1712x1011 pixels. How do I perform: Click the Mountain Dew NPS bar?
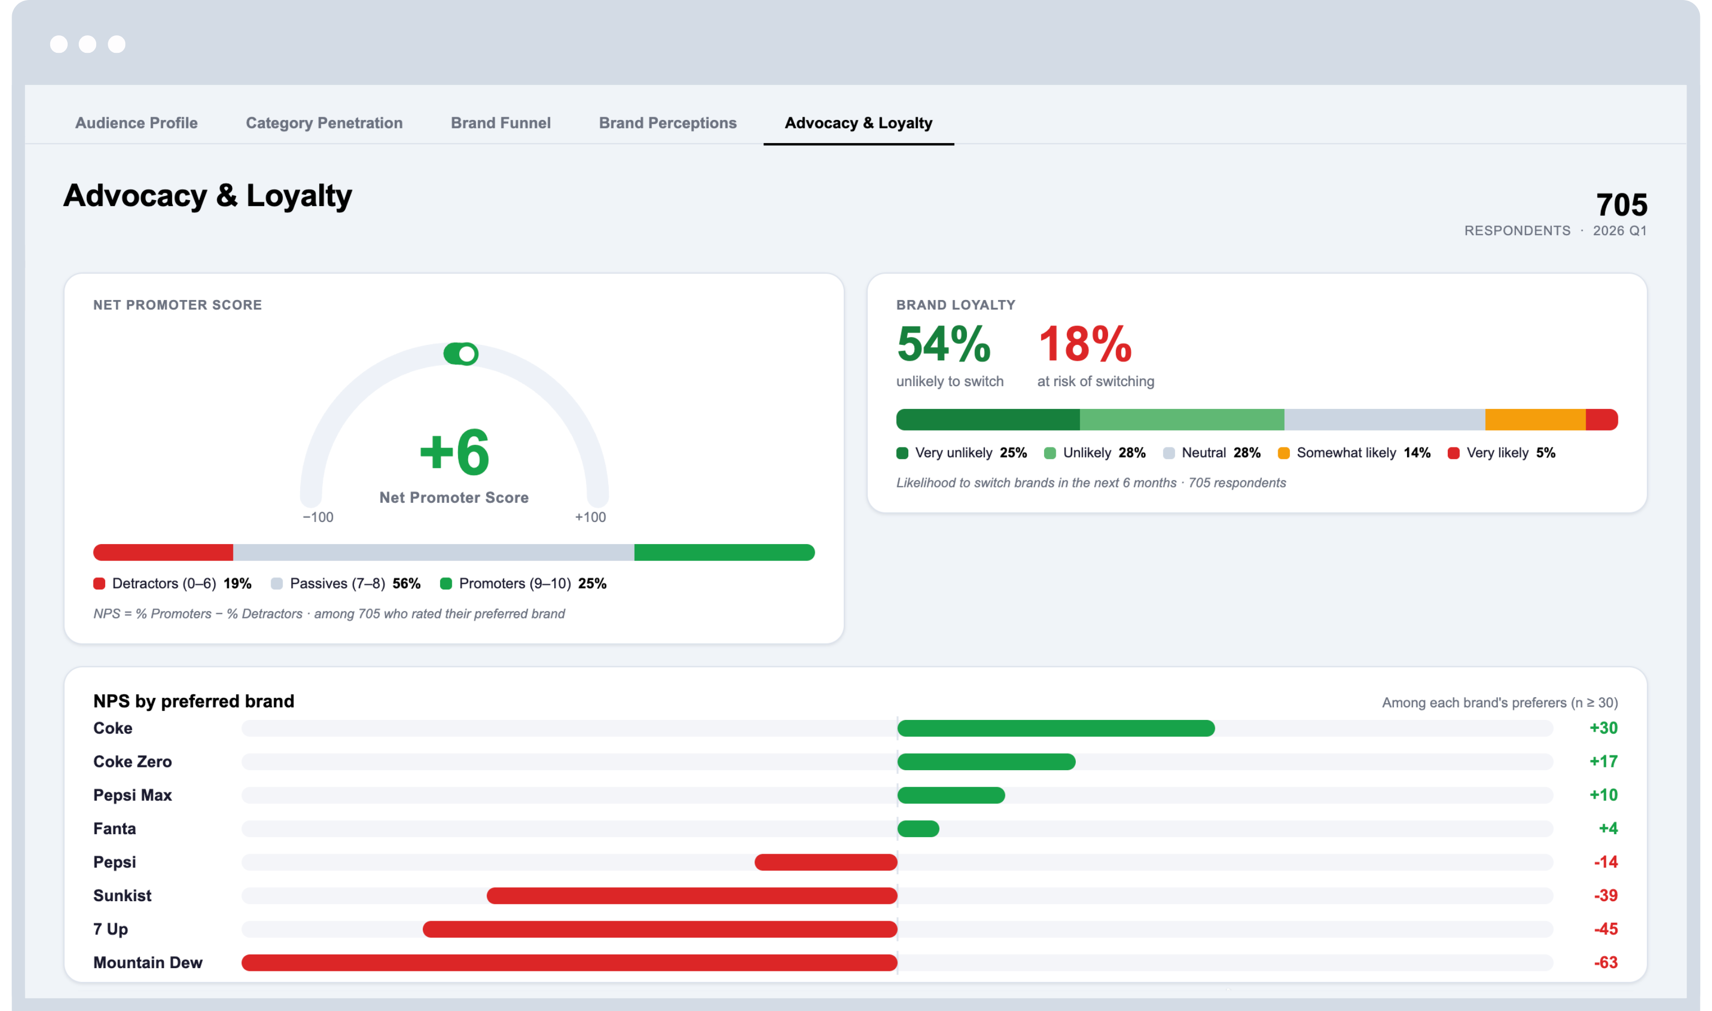pyautogui.click(x=569, y=962)
